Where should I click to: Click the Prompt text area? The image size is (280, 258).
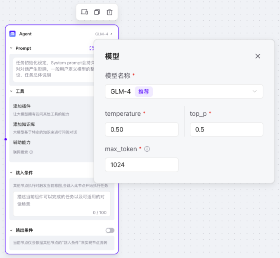[53, 70]
